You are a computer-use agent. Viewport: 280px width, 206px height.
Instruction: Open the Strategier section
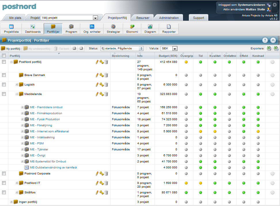tap(113, 28)
